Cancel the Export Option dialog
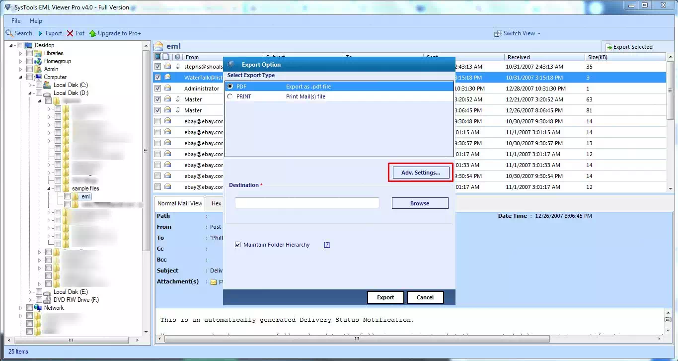Viewport: 678px width, 361px height. point(425,297)
